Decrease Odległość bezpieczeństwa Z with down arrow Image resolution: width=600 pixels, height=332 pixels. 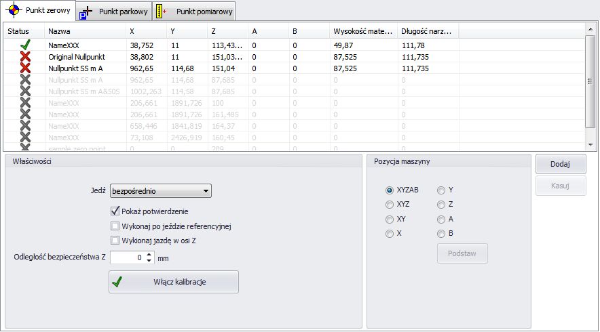coord(149,262)
